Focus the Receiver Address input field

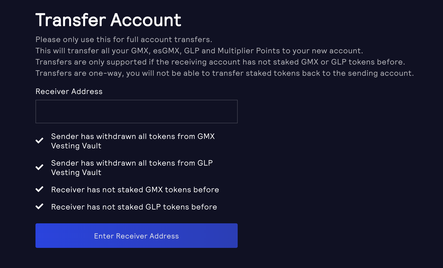click(136, 112)
